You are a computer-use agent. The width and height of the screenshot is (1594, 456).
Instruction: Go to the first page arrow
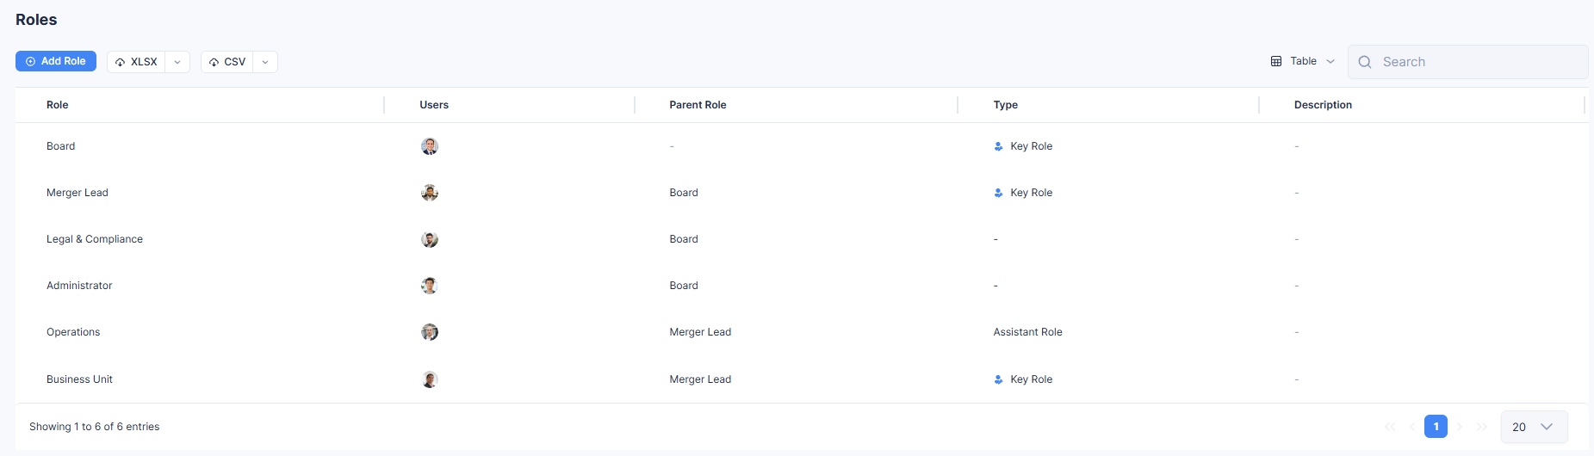click(x=1389, y=427)
